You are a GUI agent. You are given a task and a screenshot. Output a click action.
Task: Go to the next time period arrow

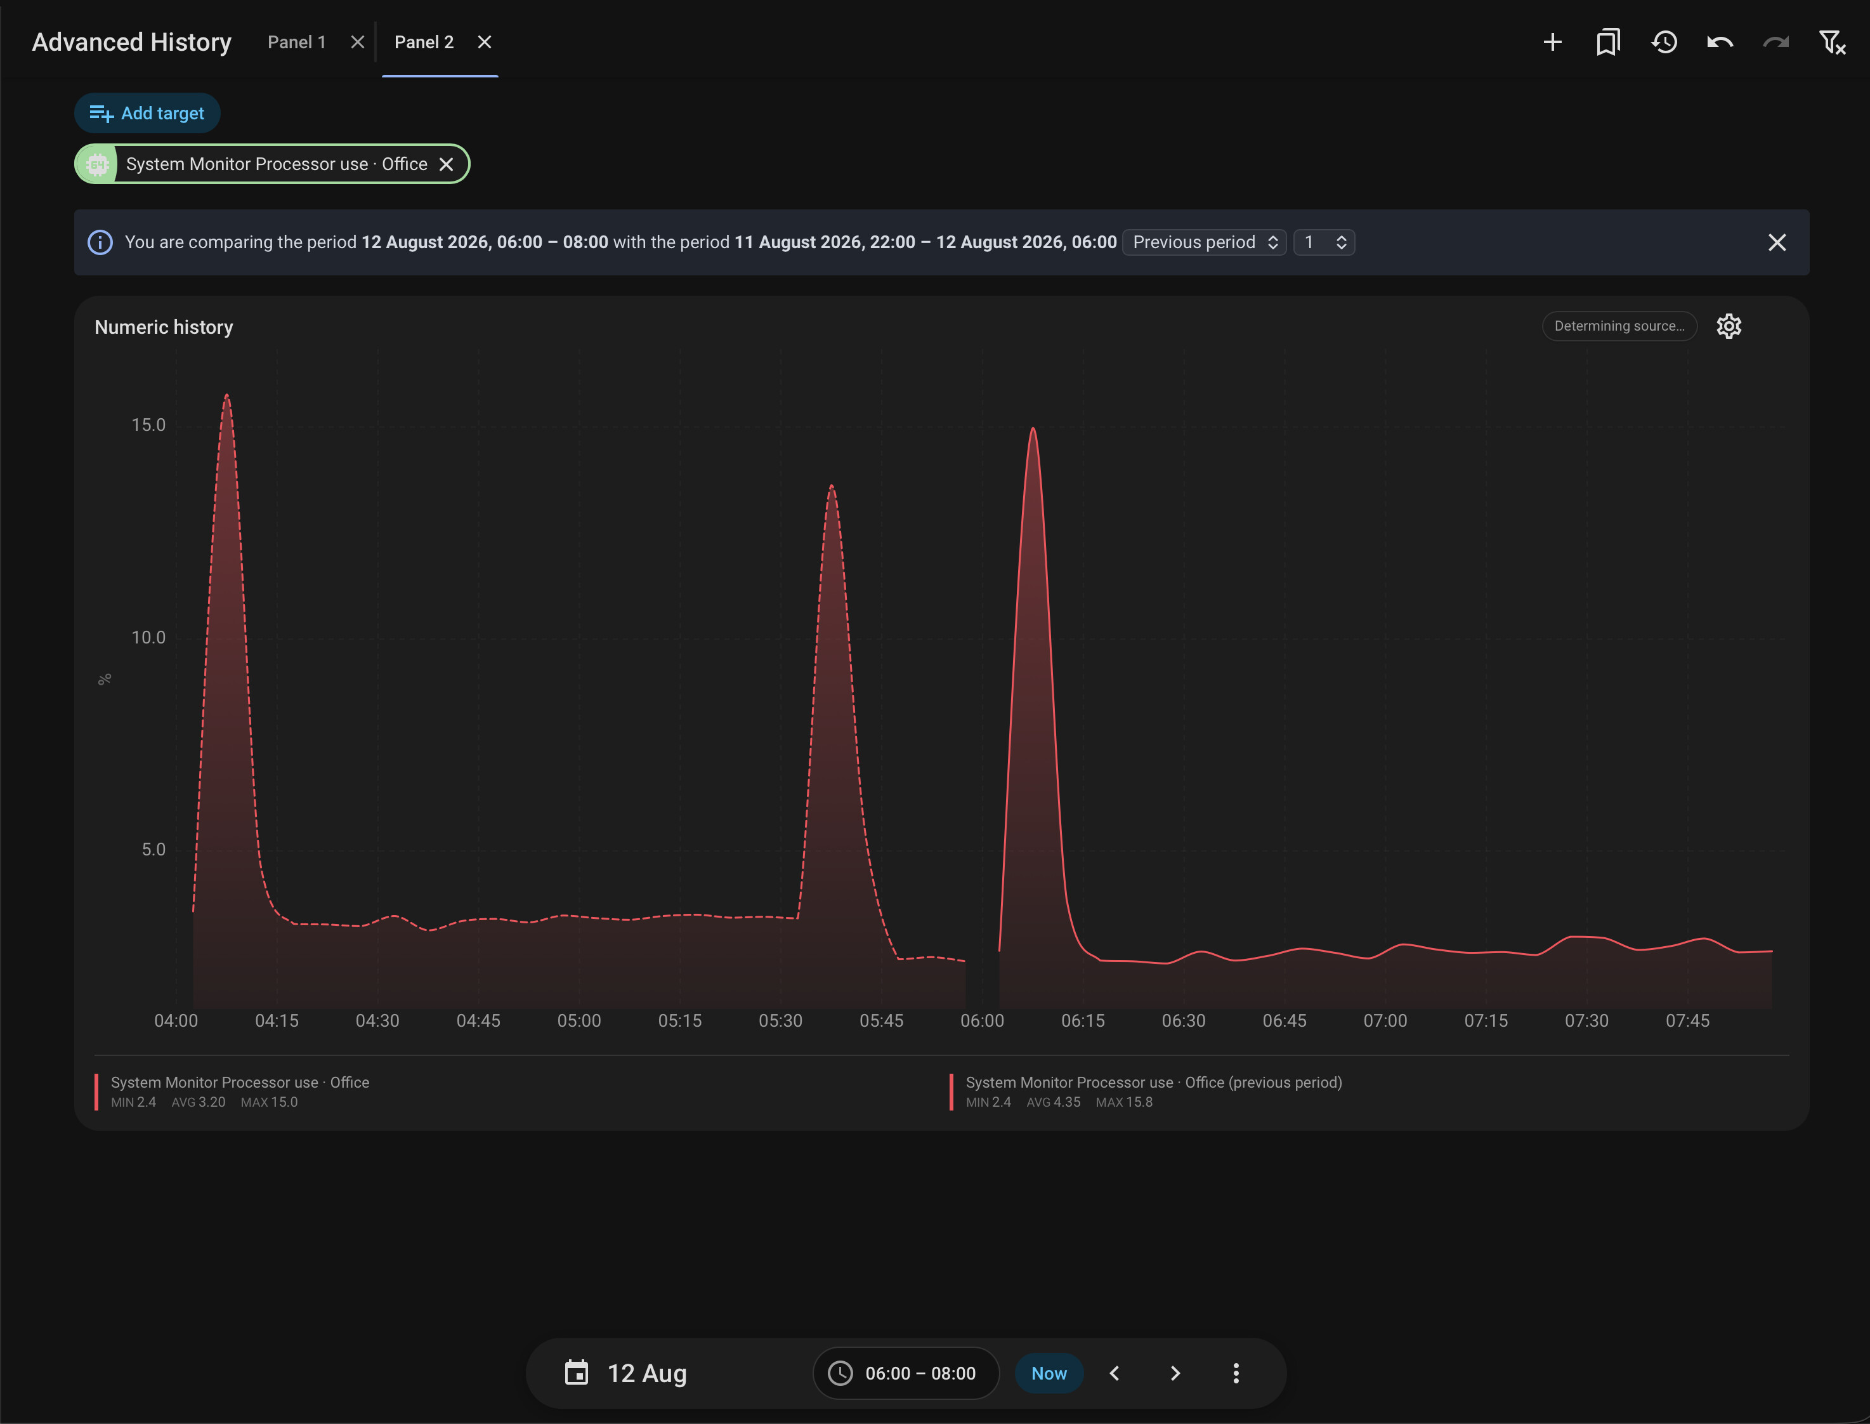point(1175,1373)
